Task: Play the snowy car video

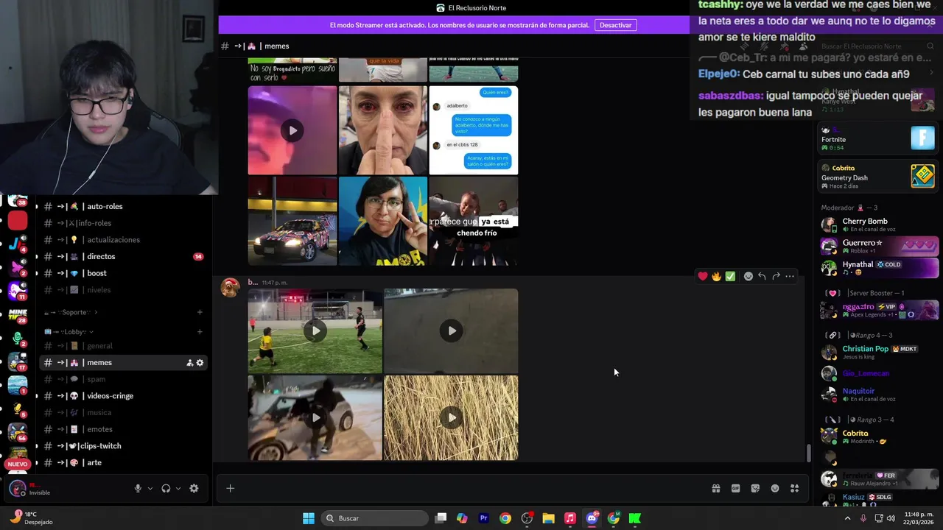Action: click(x=315, y=417)
